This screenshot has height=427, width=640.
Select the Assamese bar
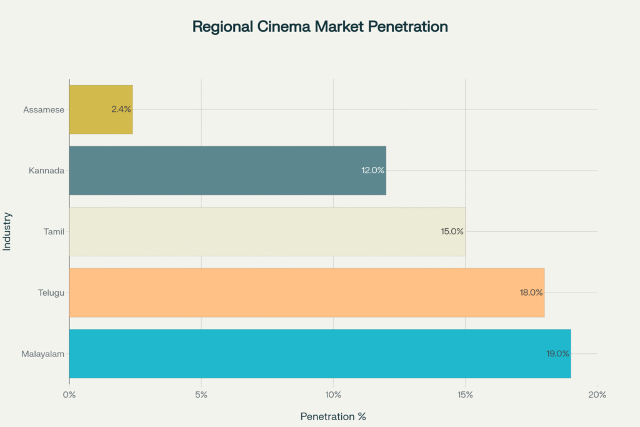[101, 109]
